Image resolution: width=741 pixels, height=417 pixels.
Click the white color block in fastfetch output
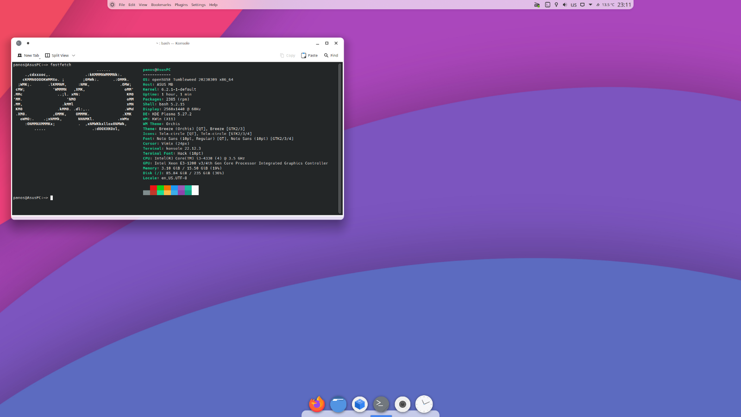pos(195,190)
